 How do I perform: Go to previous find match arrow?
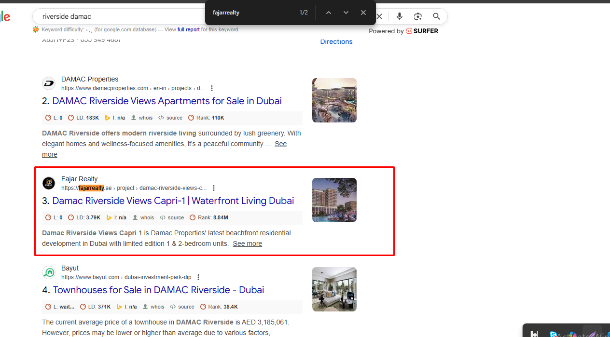[329, 13]
